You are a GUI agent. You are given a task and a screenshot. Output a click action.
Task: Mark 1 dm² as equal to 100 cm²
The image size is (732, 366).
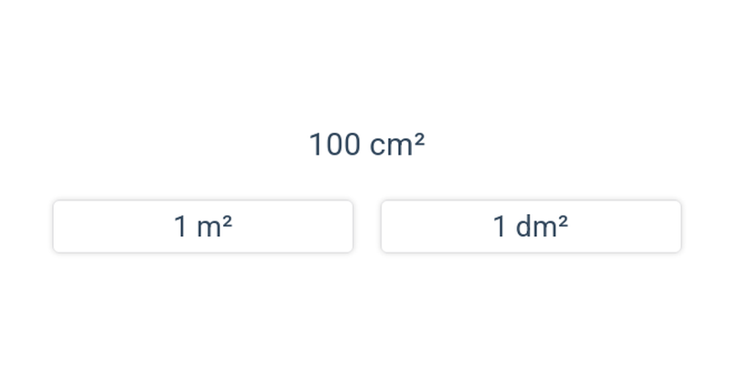(531, 226)
